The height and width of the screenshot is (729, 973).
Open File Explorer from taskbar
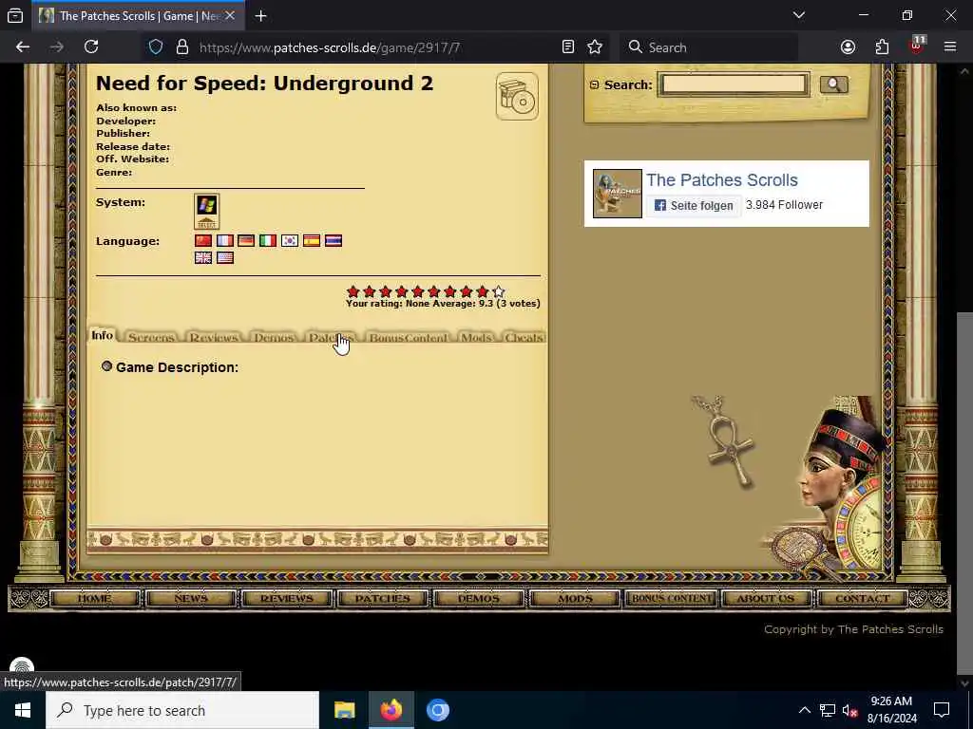click(344, 710)
